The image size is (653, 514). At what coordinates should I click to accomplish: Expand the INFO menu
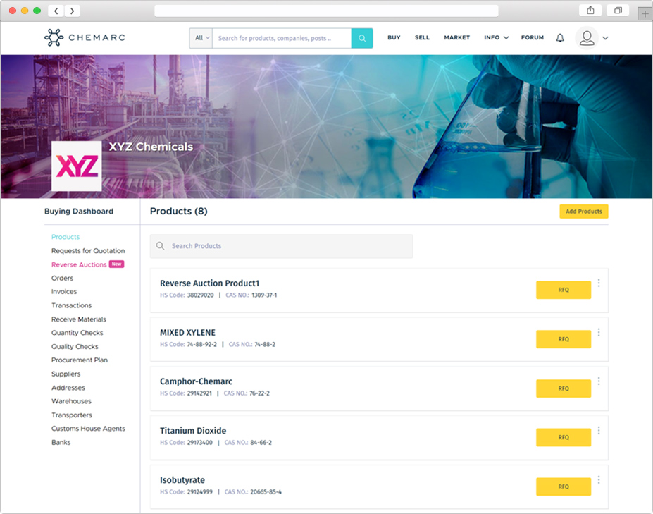point(497,37)
